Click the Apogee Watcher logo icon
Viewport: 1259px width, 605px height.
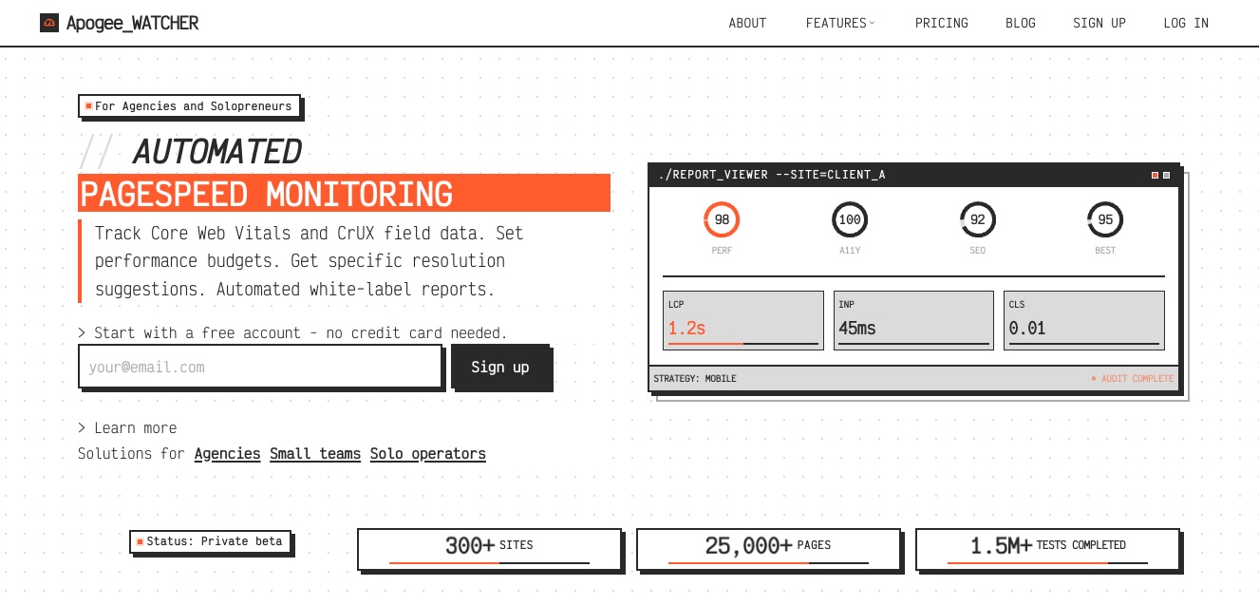(x=49, y=23)
